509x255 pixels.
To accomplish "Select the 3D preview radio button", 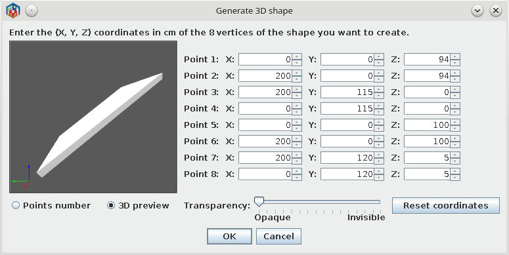I will 111,205.
